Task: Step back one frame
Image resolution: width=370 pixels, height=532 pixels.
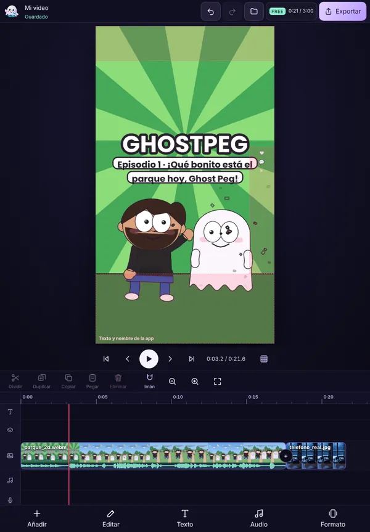Action: pyautogui.click(x=128, y=359)
